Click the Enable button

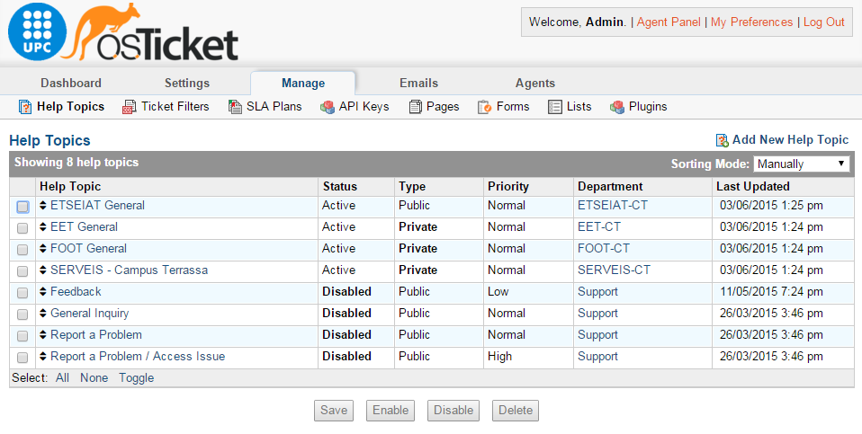(x=391, y=411)
